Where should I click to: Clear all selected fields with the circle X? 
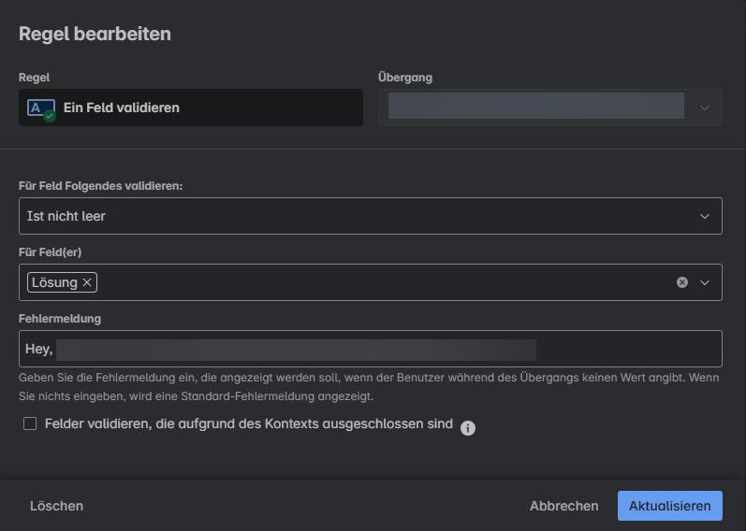coord(681,282)
